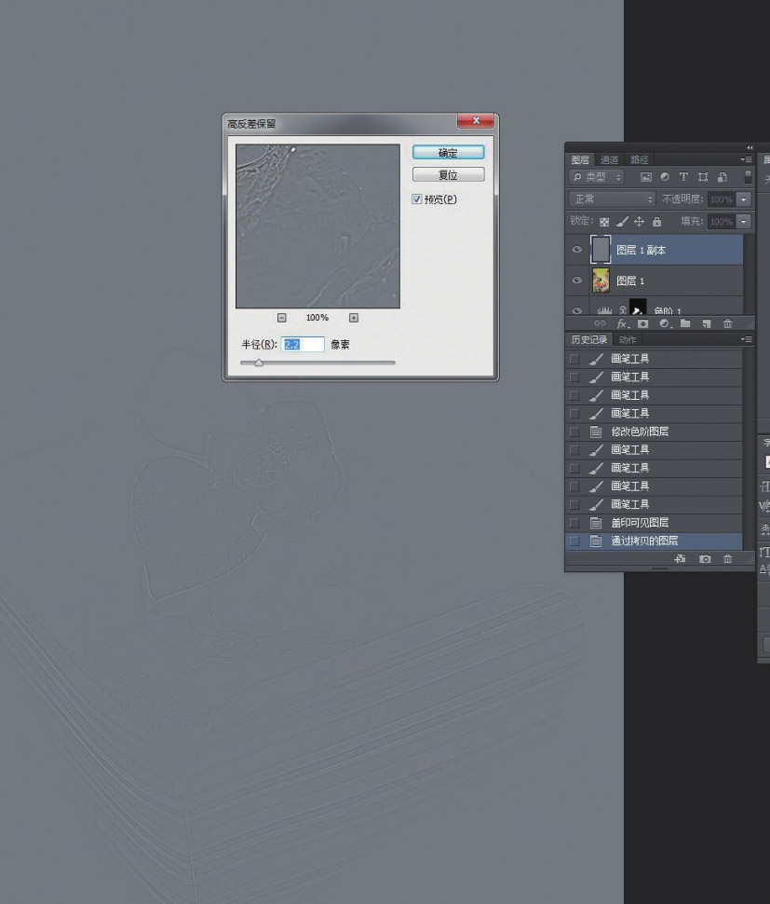Uncheck the 预览 preview checkbox

coord(417,199)
